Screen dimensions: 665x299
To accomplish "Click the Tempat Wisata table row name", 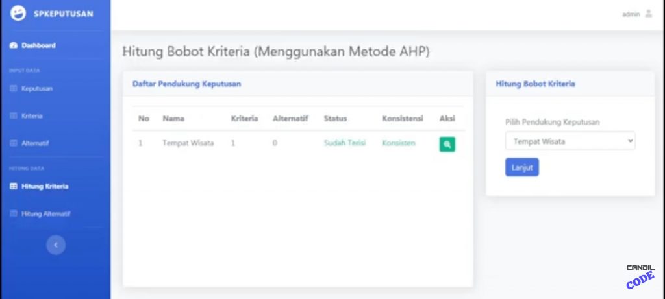I will [x=188, y=143].
